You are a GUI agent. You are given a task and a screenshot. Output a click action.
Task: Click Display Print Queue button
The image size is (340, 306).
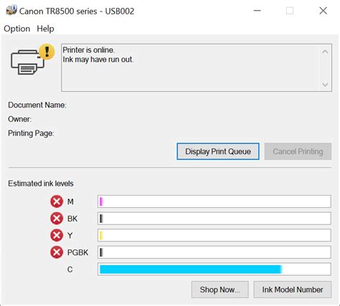(x=218, y=151)
